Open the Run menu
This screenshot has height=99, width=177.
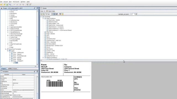point(10,2)
